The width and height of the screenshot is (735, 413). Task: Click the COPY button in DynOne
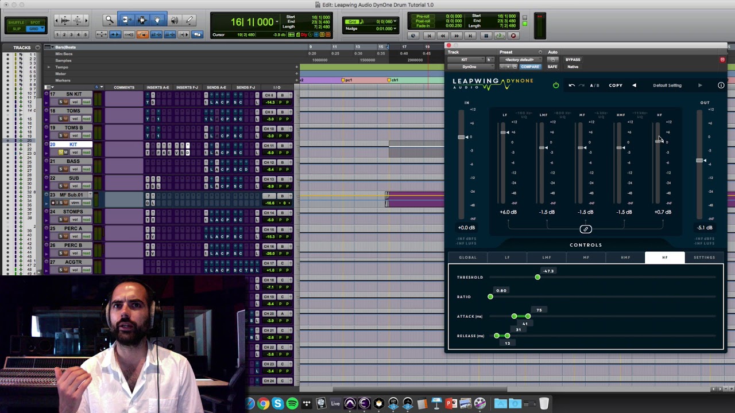[x=616, y=85]
